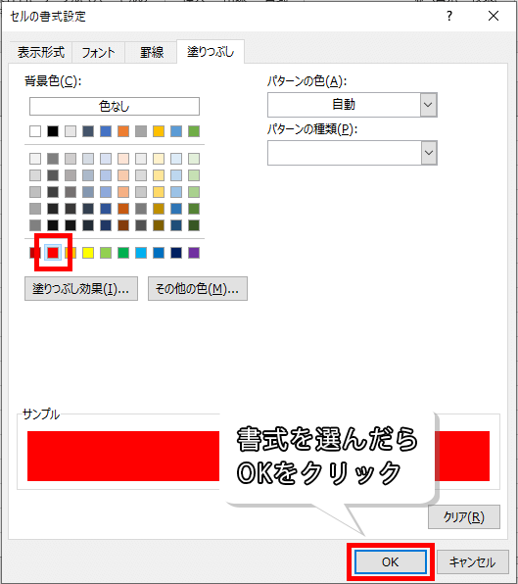The height and width of the screenshot is (584, 518).
Task: Open その他の色(M)... more colors
Action: pyautogui.click(x=198, y=289)
